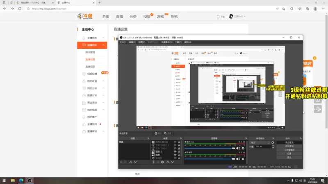The image size is (328, 184).
Task: Toggle lock on 视频采集设备 source
Action: [179, 142]
